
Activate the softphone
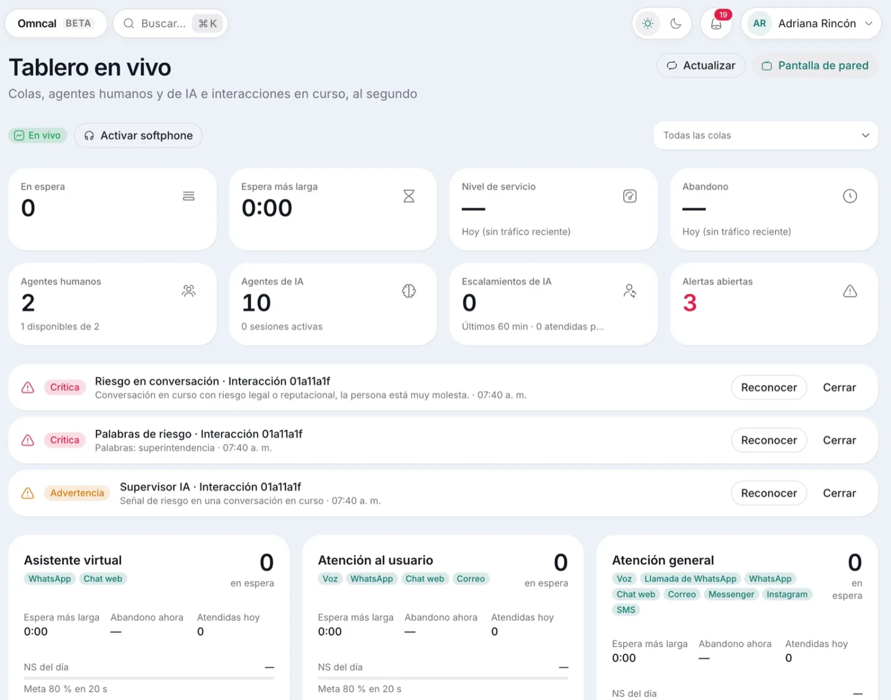coord(138,136)
